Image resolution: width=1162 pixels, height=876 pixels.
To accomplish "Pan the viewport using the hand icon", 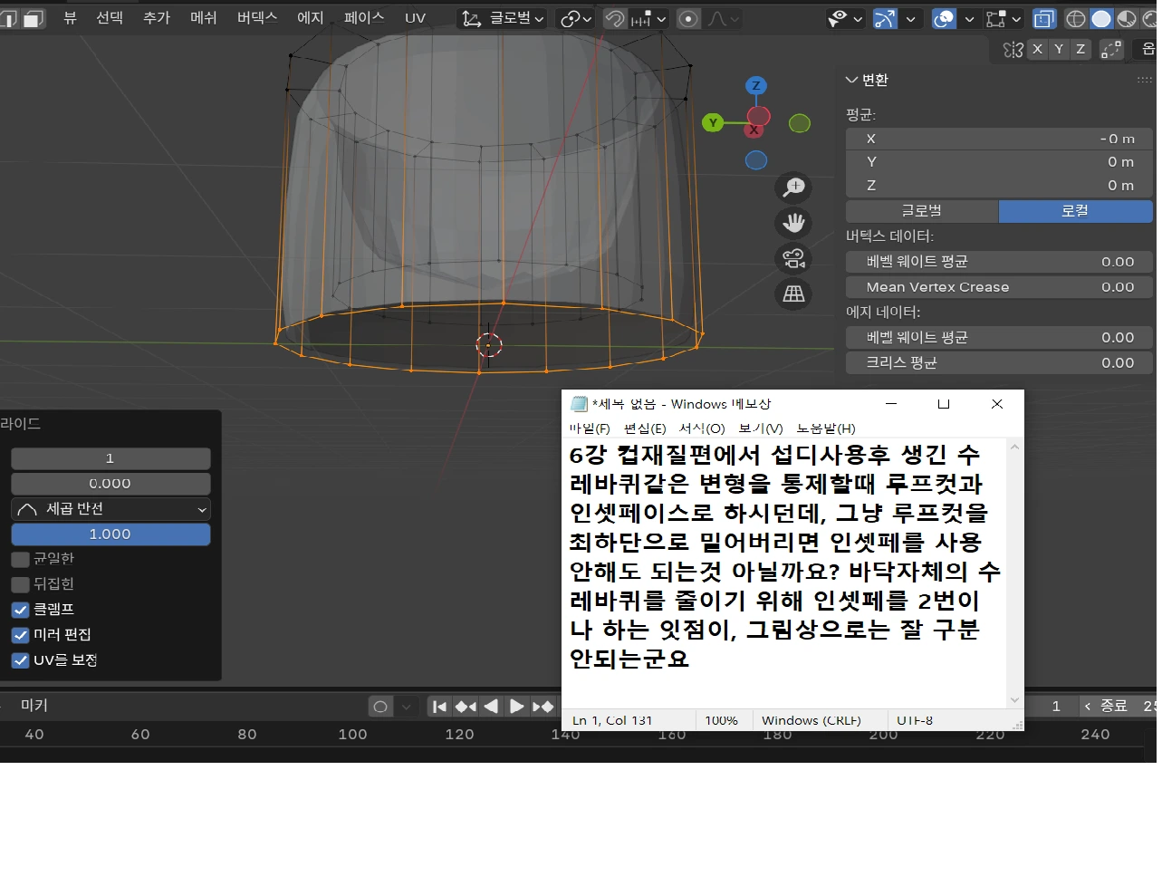I will (x=793, y=223).
